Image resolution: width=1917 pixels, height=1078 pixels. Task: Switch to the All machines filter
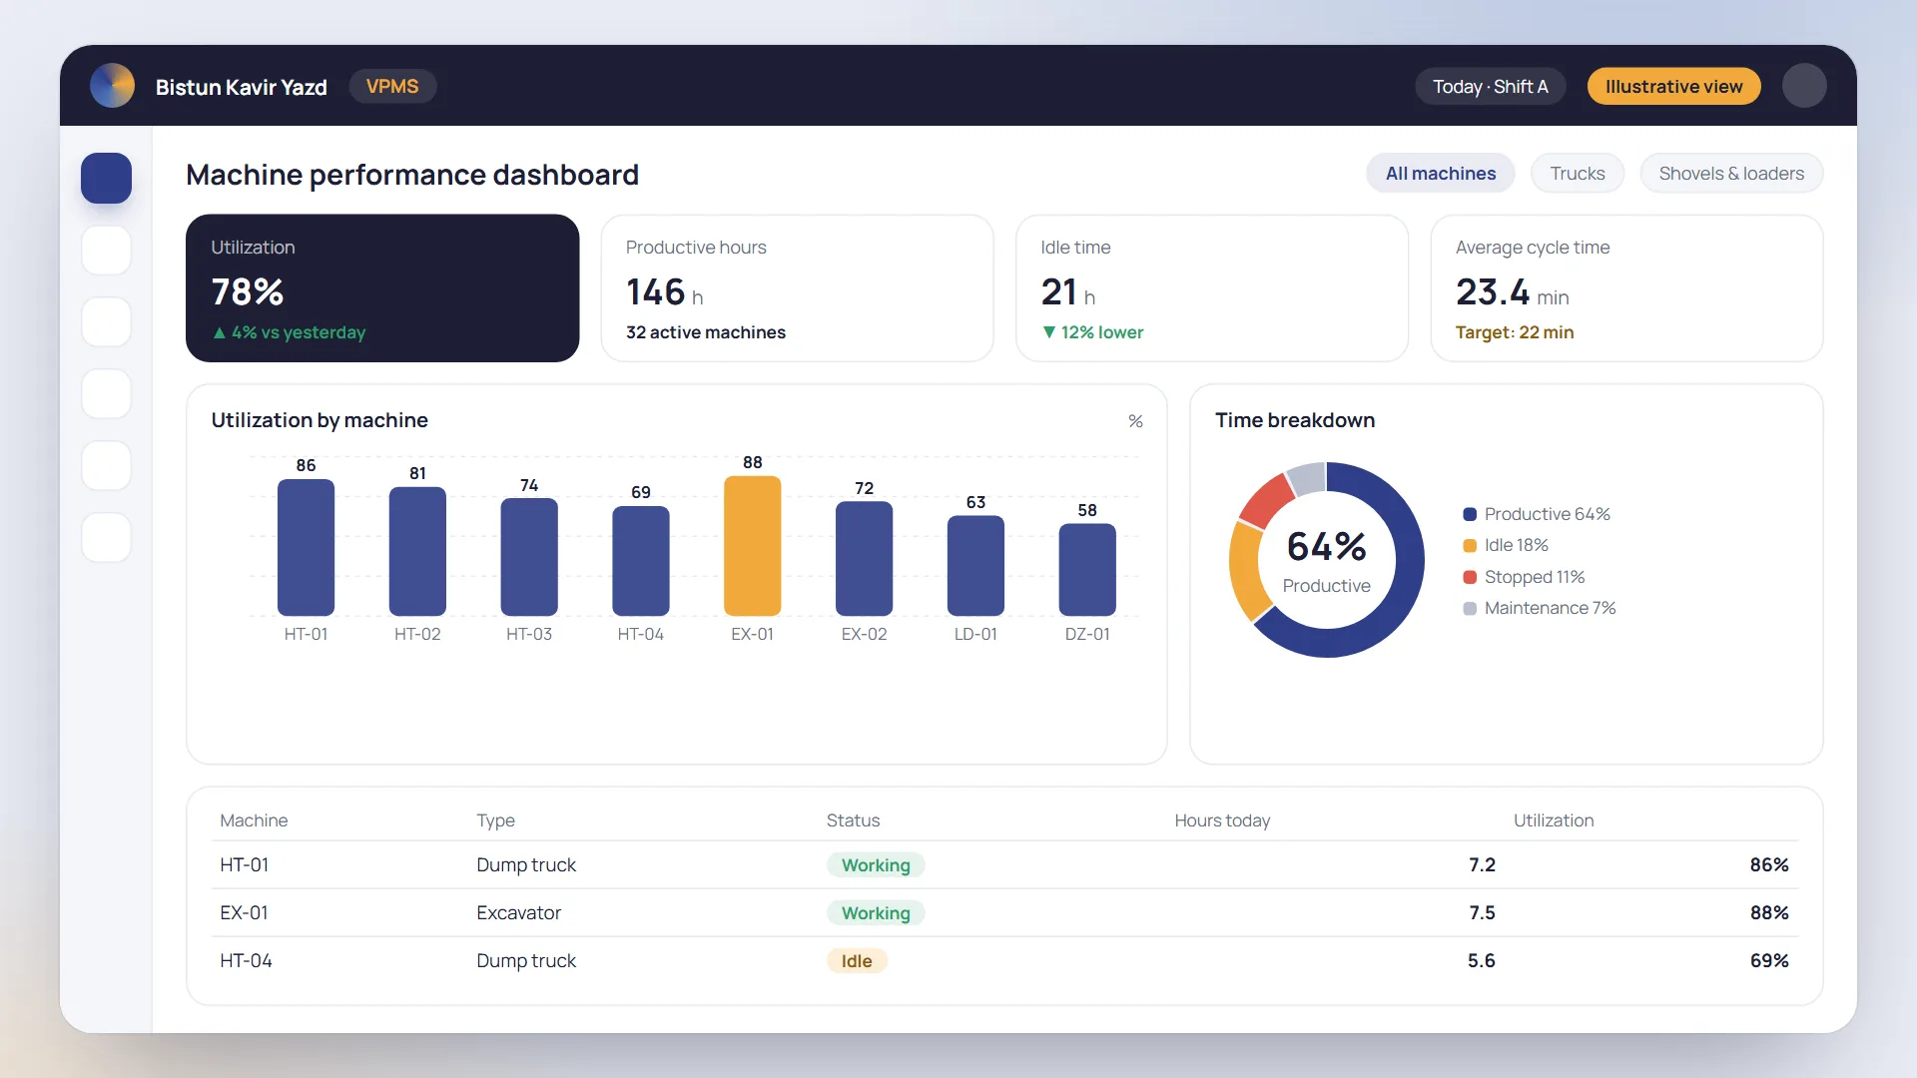(x=1440, y=174)
